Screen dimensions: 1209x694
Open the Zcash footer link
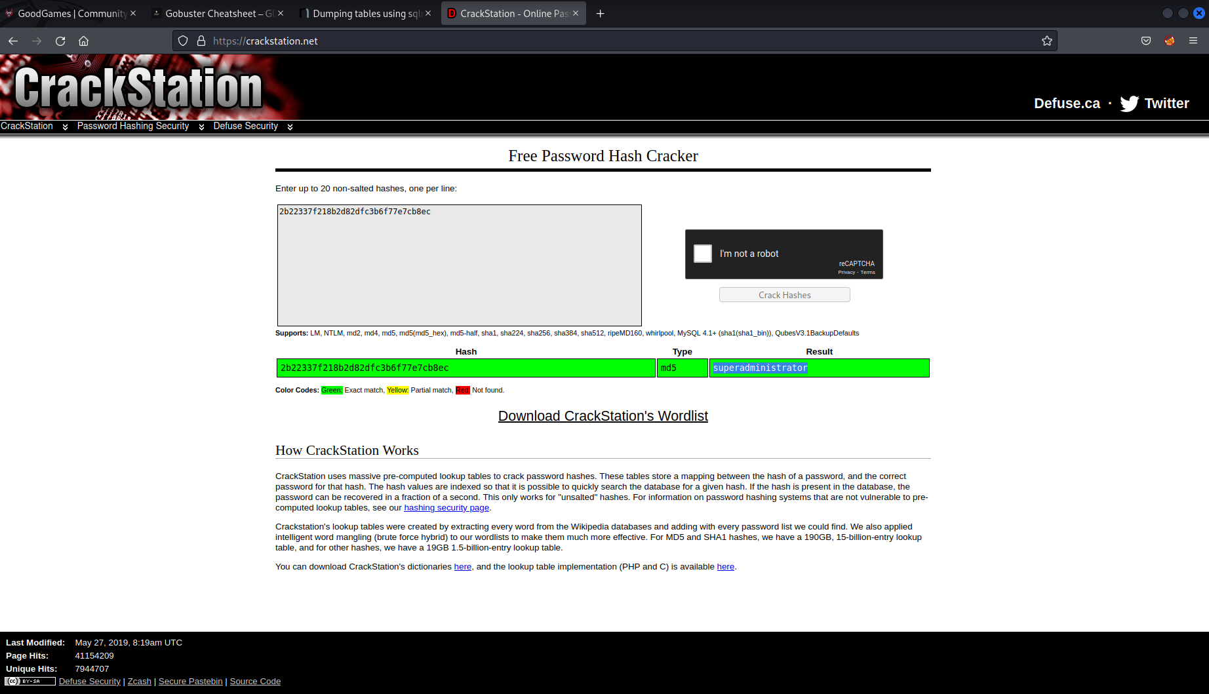click(140, 682)
